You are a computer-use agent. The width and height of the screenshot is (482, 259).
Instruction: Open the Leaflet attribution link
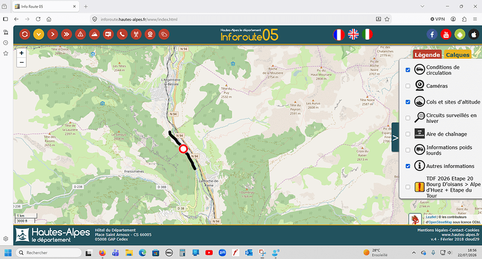[x=431, y=217]
